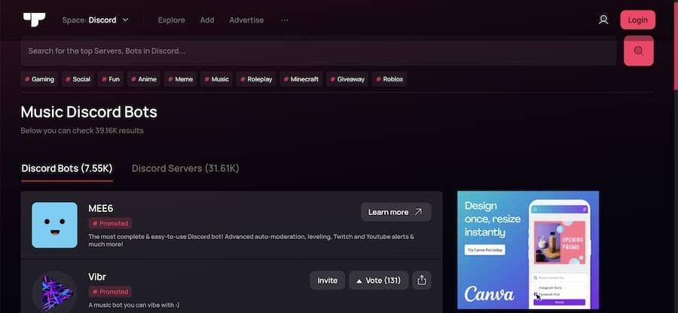Open the Advertise menu item
The height and width of the screenshot is (313, 678).
(x=246, y=20)
